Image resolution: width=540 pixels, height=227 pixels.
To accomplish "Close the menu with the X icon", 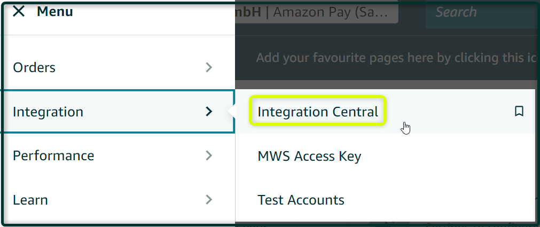I will (x=19, y=11).
